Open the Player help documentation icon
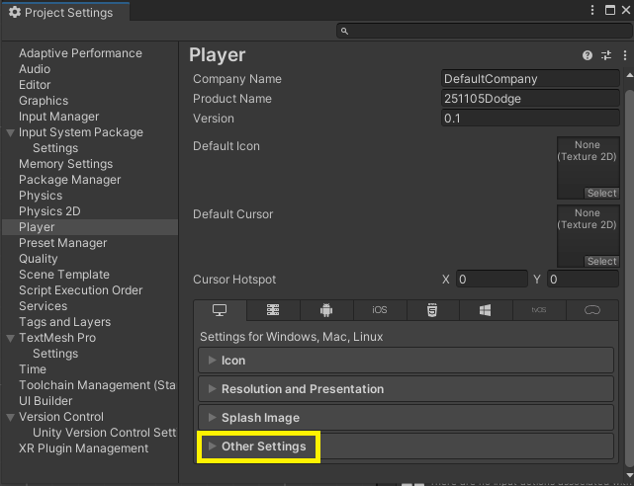The width and height of the screenshot is (634, 486). click(x=588, y=55)
